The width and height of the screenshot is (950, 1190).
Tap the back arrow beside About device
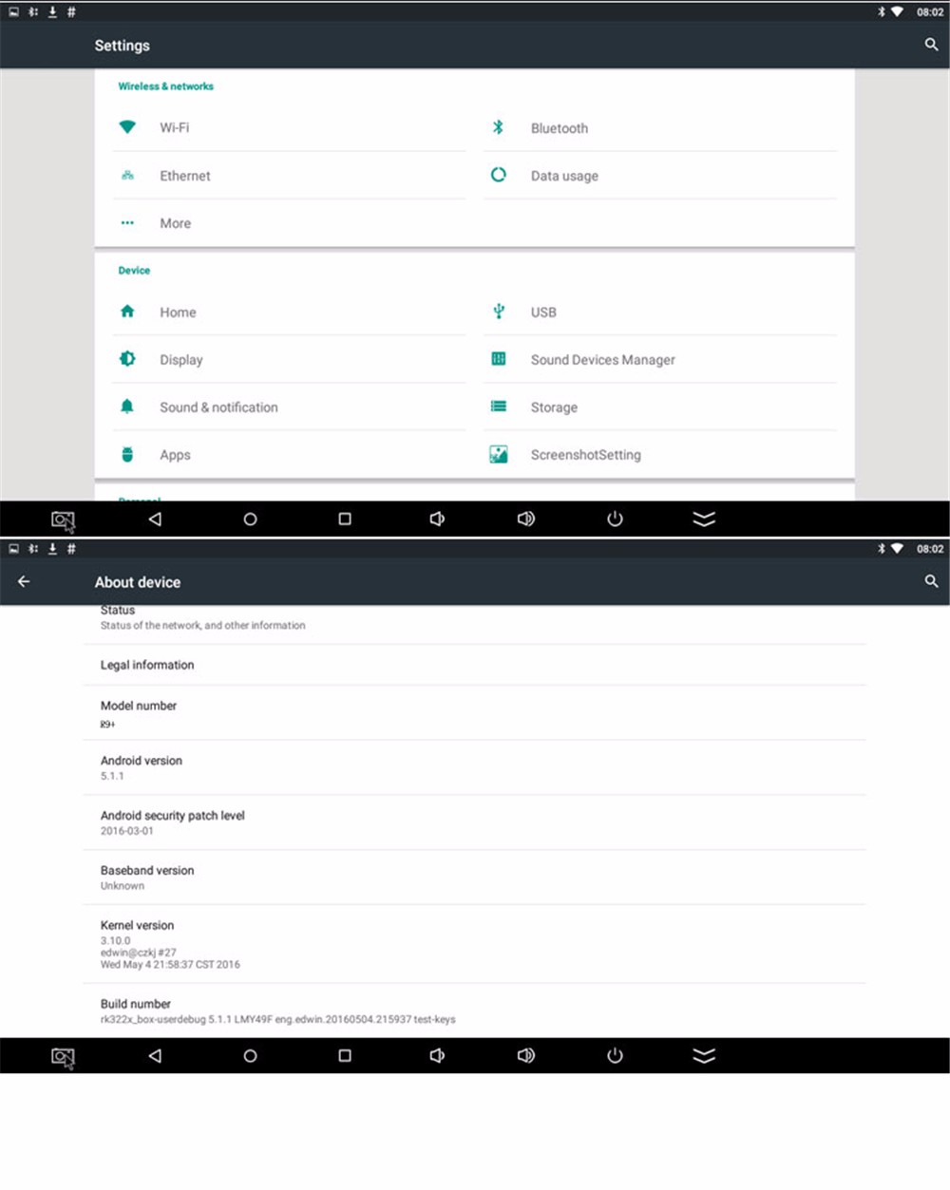pyautogui.click(x=24, y=582)
